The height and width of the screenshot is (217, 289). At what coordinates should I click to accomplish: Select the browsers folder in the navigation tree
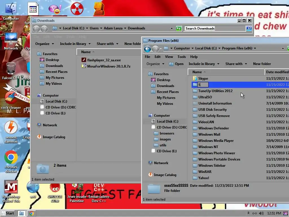click(x=167, y=133)
